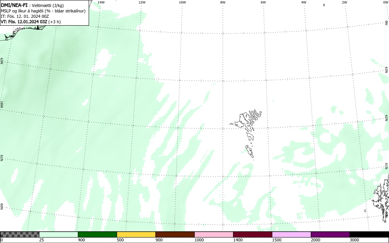
Task: Click the "VT: Fös. 12.01.2024 03Z" valid time line
Action: click(x=31, y=21)
